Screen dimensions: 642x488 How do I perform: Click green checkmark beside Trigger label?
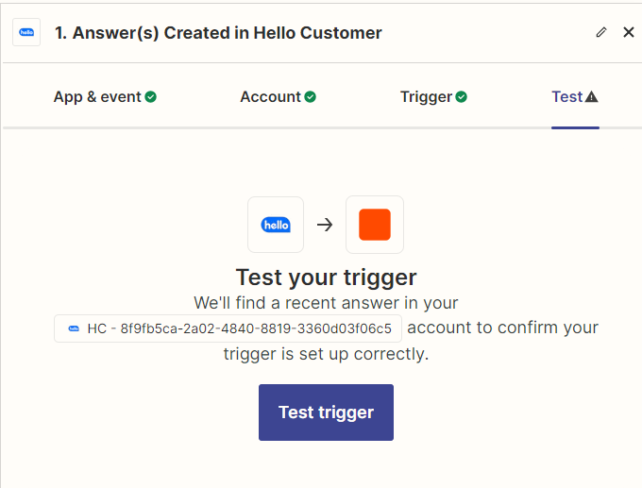pos(462,96)
